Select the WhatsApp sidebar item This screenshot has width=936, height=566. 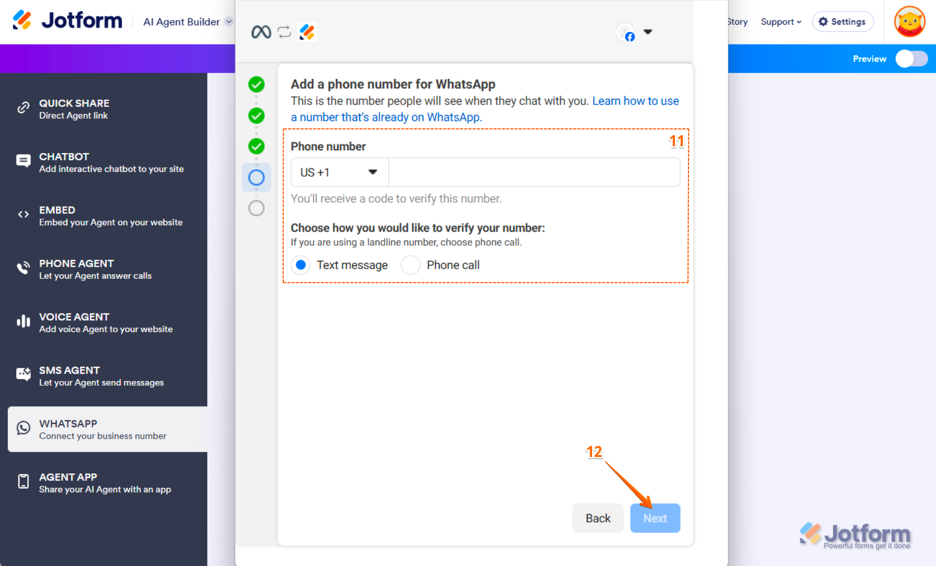click(107, 429)
